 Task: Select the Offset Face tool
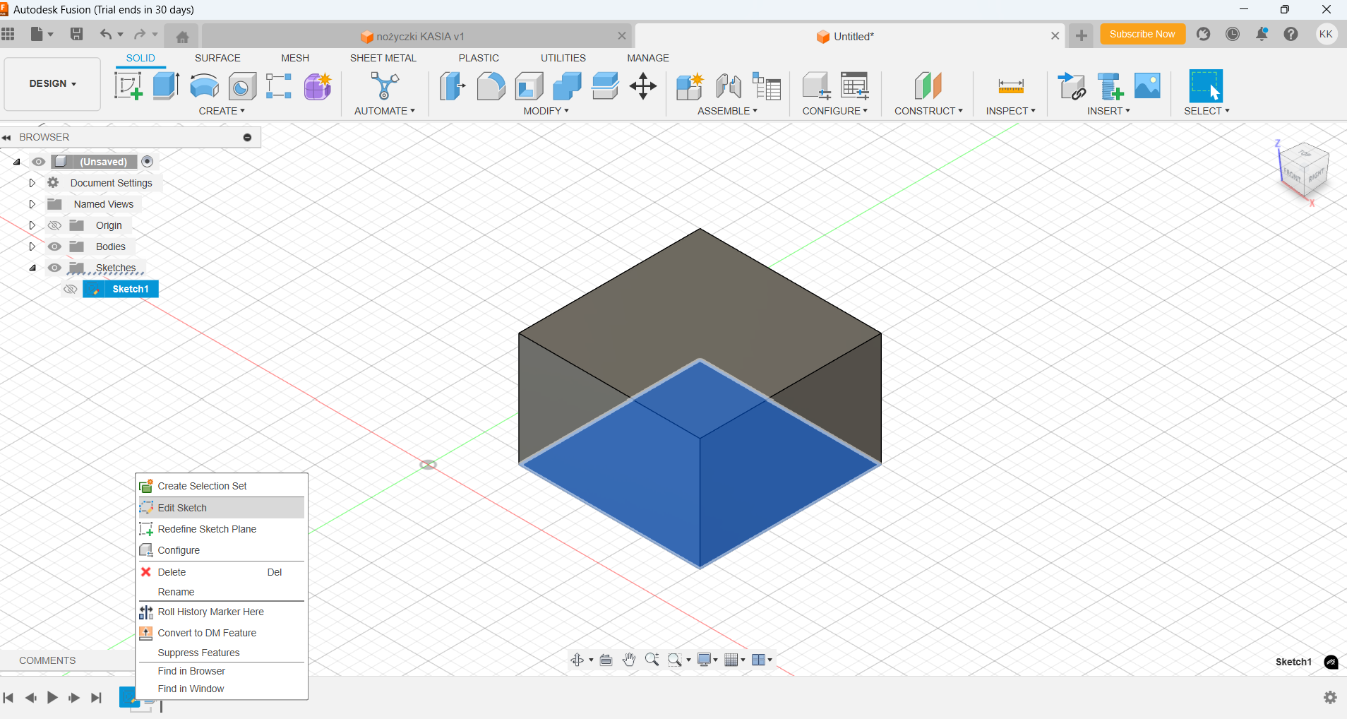coord(605,86)
